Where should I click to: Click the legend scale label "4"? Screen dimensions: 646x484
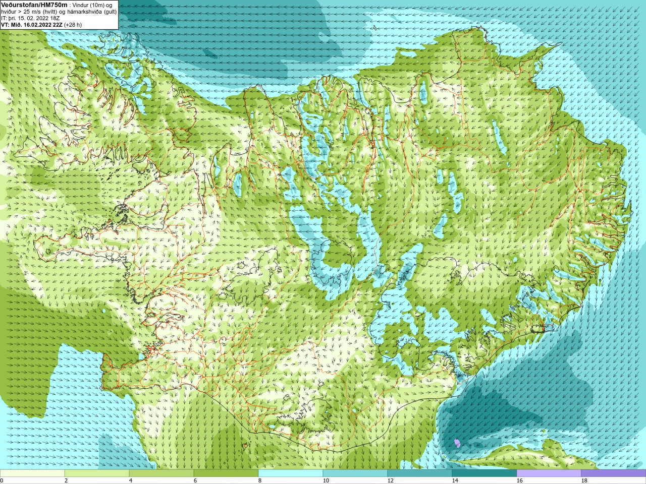tap(131, 480)
